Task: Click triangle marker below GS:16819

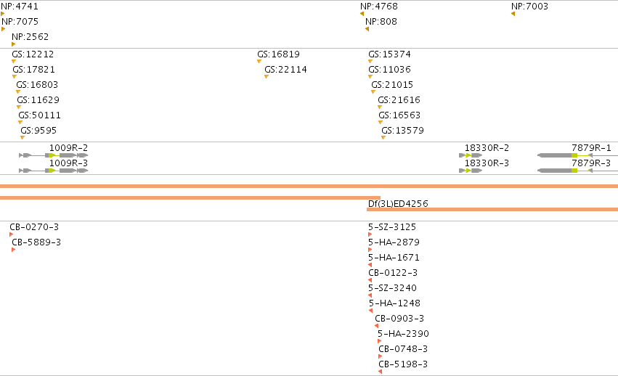Action: point(259,61)
